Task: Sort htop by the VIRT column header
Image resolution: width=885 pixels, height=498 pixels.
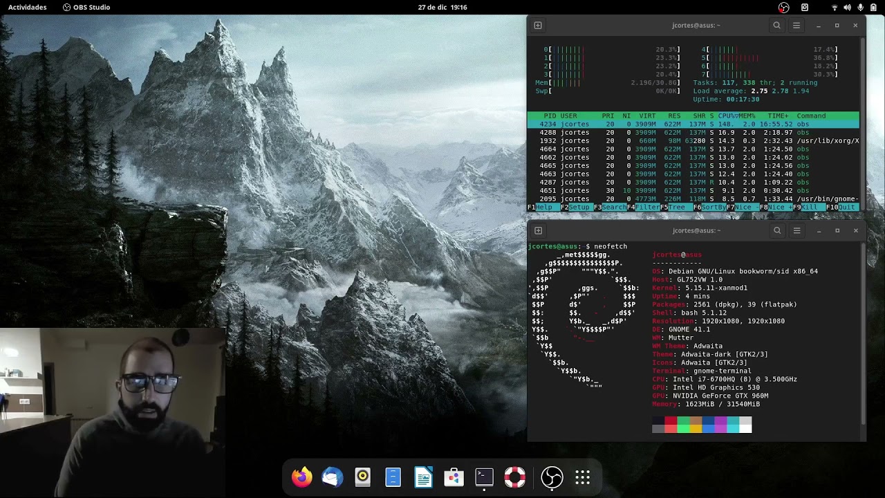Action: point(647,116)
